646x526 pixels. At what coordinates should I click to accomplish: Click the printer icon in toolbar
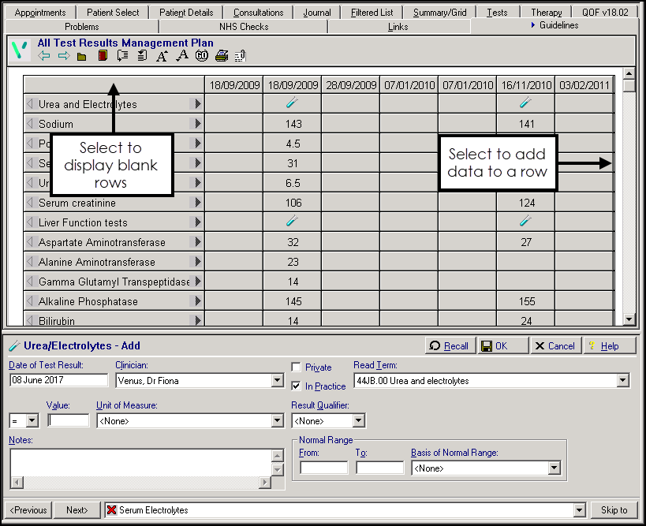tap(222, 56)
